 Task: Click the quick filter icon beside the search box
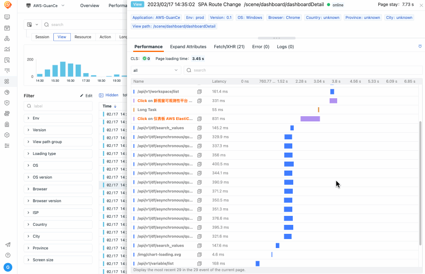pos(30,25)
